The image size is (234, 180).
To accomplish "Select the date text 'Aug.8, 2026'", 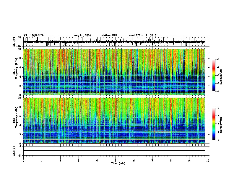I will pyautogui.click(x=82, y=35).
